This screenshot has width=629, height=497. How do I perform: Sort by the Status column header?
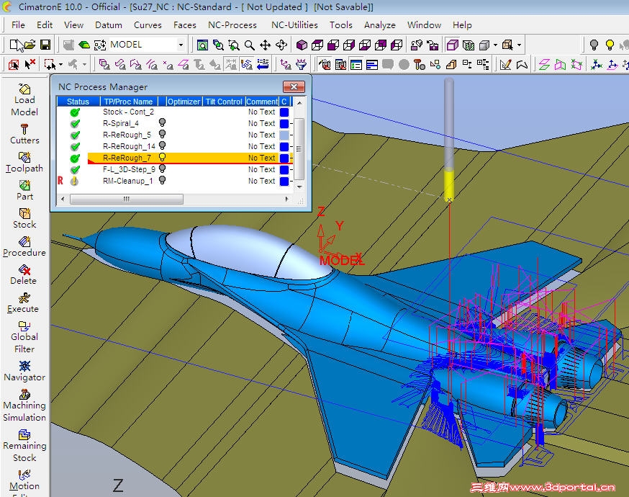pyautogui.click(x=78, y=102)
